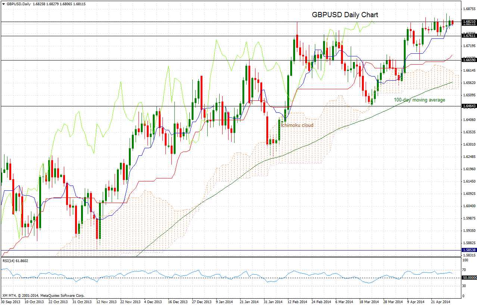Click the 1.60400 price scale value
The width and height of the screenshot is (477, 305).
click(469, 206)
